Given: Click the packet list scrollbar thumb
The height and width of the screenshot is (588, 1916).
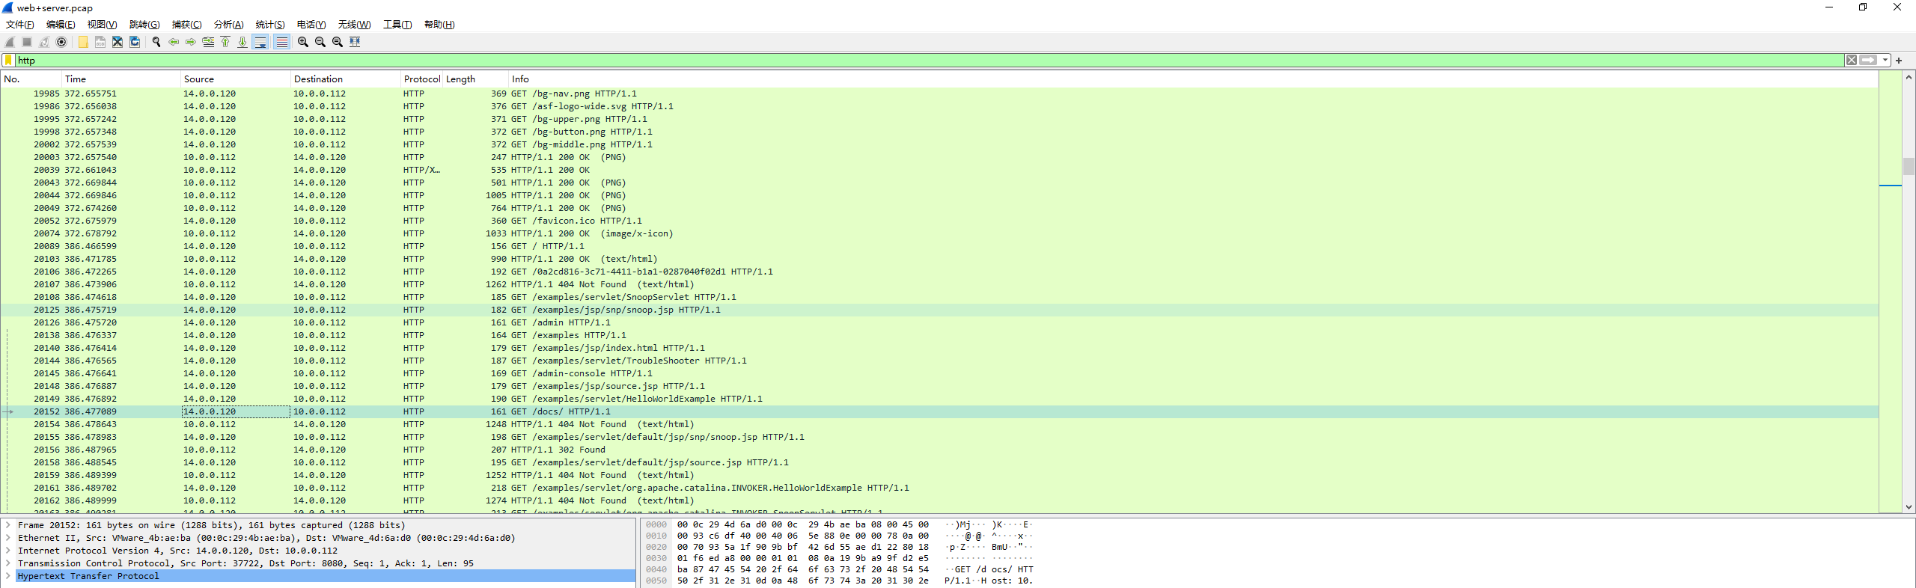Looking at the screenshot, I should click(x=1909, y=166).
